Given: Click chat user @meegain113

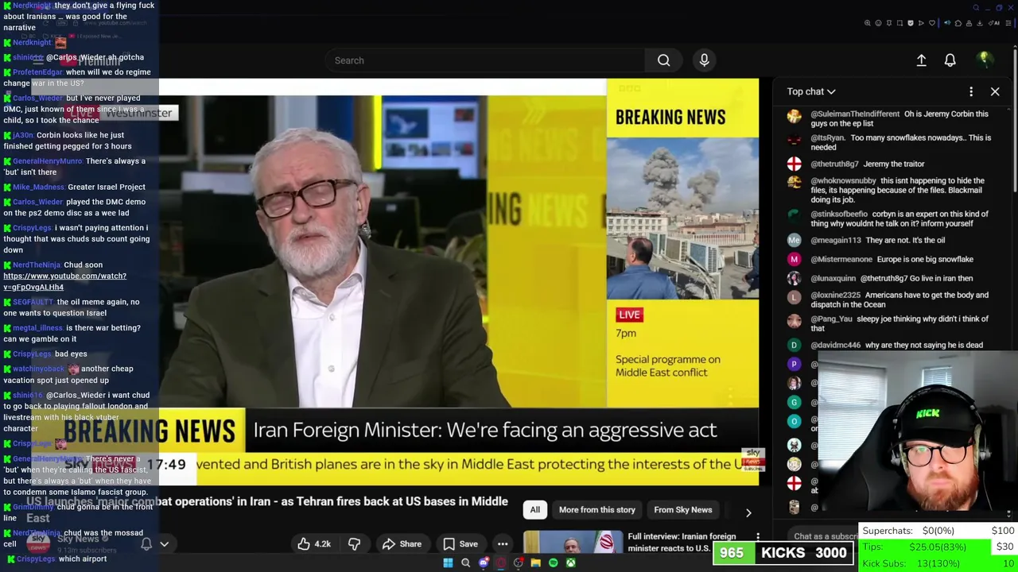Looking at the screenshot, I should tap(836, 240).
